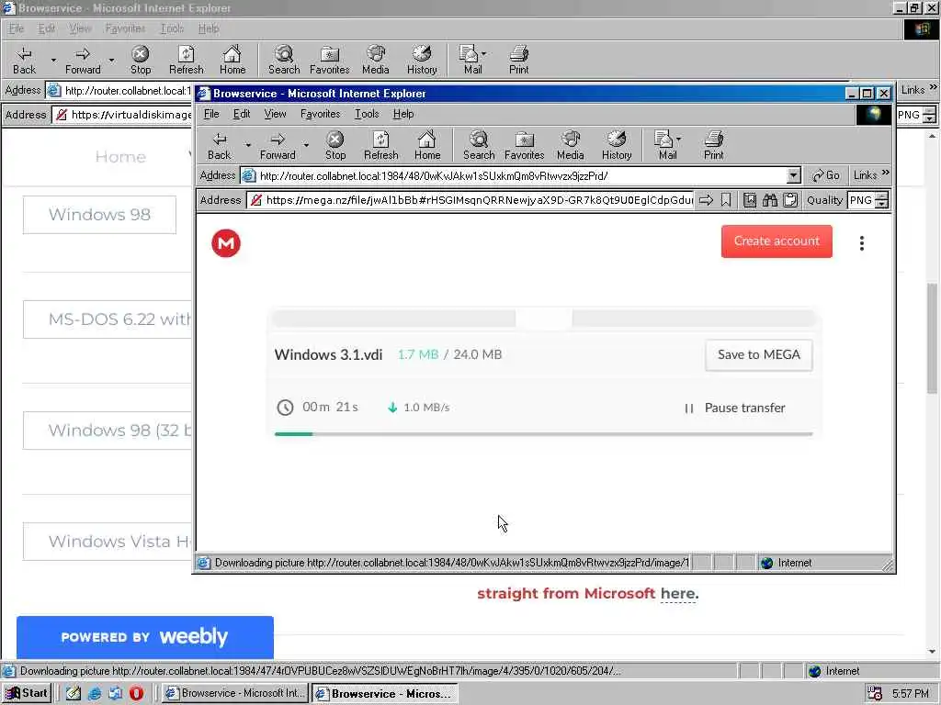
Task: Click Refresh in the background IE window
Action: 186,61
